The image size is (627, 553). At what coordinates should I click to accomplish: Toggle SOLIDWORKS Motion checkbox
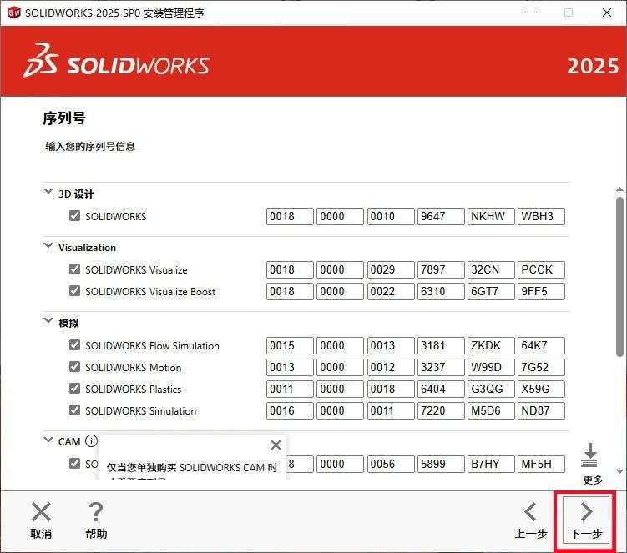tap(74, 367)
